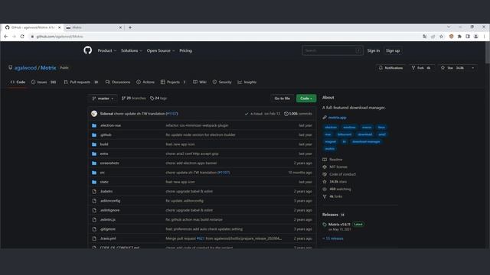Reload the page with the refresh icon
This screenshot has height=275, width=490.
tap(22, 37)
